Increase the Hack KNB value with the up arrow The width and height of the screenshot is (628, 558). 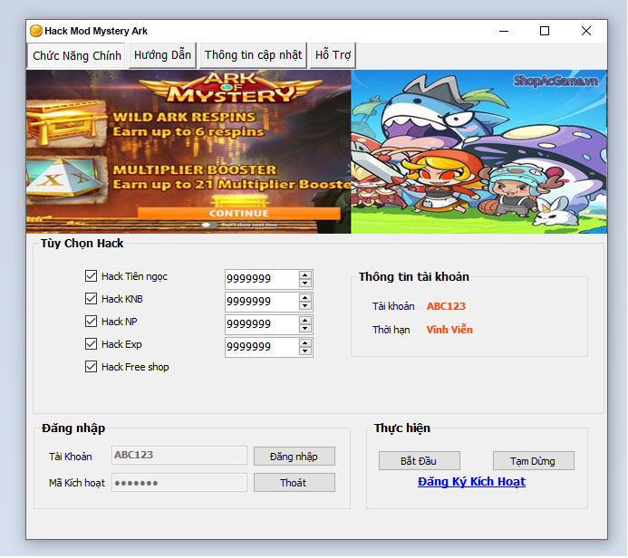click(305, 298)
